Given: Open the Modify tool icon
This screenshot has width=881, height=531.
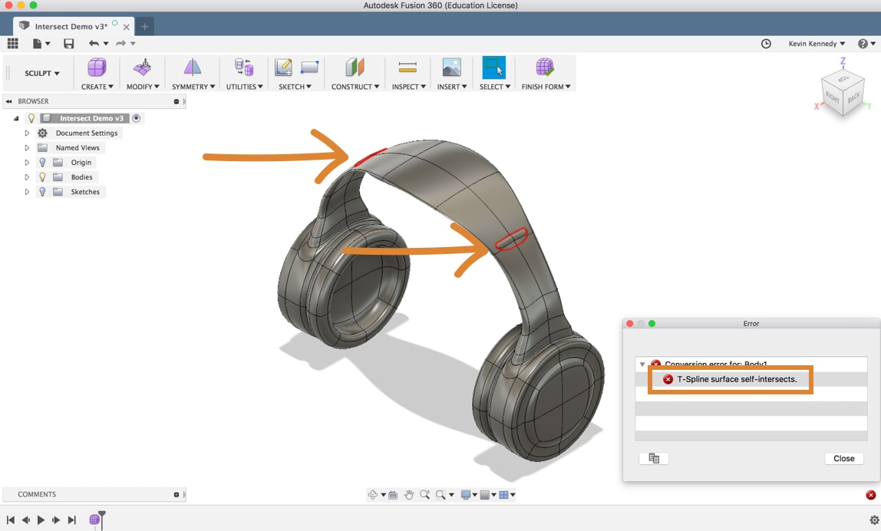Looking at the screenshot, I should (142, 68).
